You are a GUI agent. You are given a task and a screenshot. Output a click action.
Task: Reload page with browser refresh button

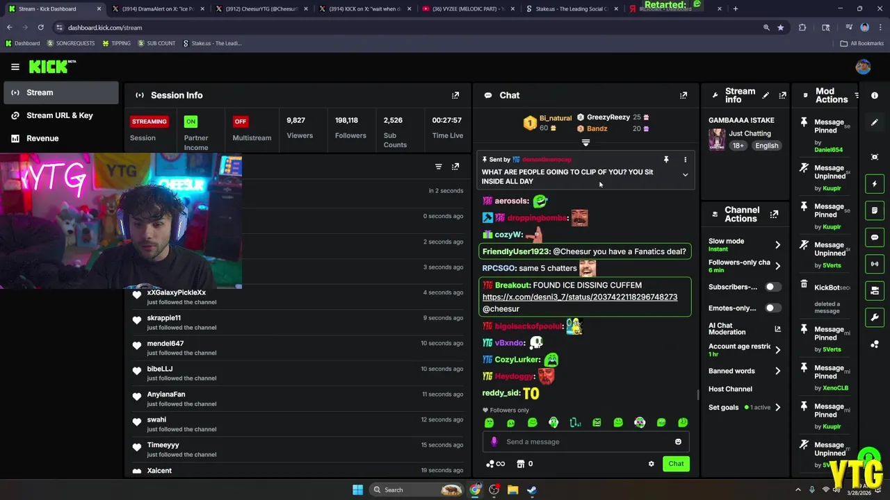click(40, 27)
